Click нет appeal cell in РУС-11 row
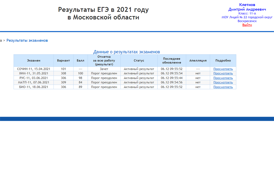This screenshot has width=274, height=178. click(198, 78)
